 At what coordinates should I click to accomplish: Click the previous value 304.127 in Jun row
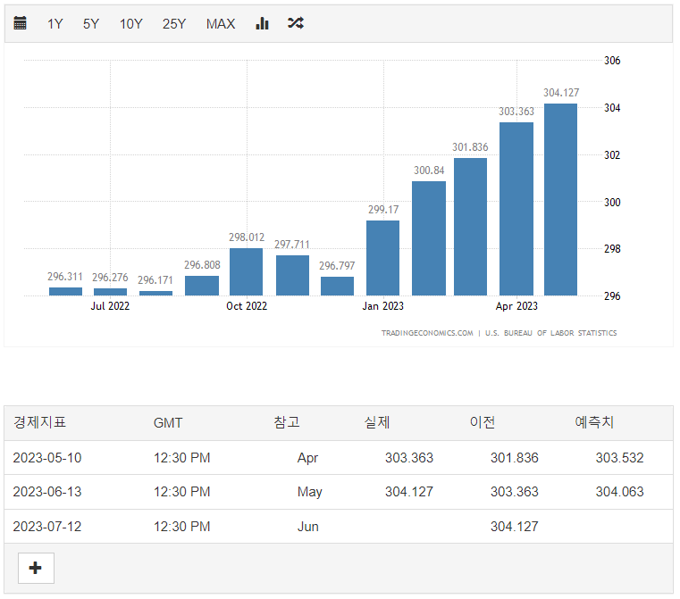click(x=515, y=527)
